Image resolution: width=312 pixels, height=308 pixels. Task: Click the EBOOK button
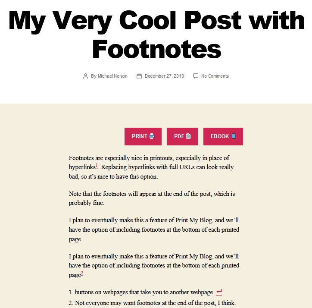[x=223, y=136]
